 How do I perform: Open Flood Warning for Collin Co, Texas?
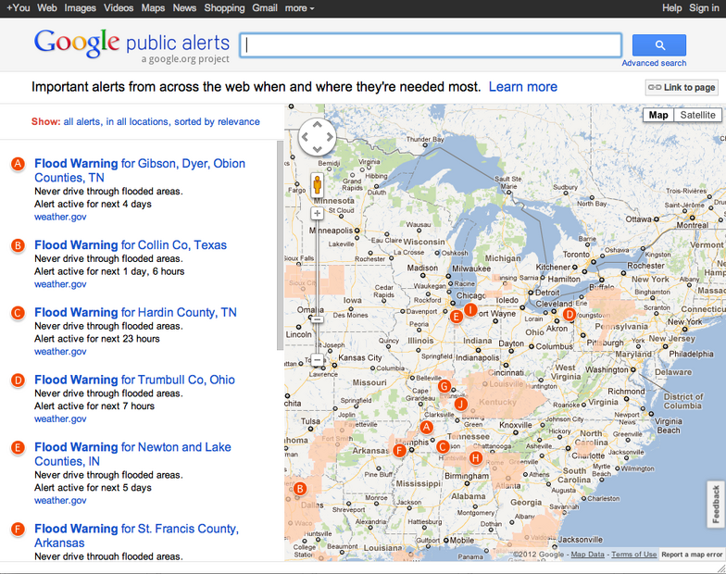pyautogui.click(x=131, y=244)
